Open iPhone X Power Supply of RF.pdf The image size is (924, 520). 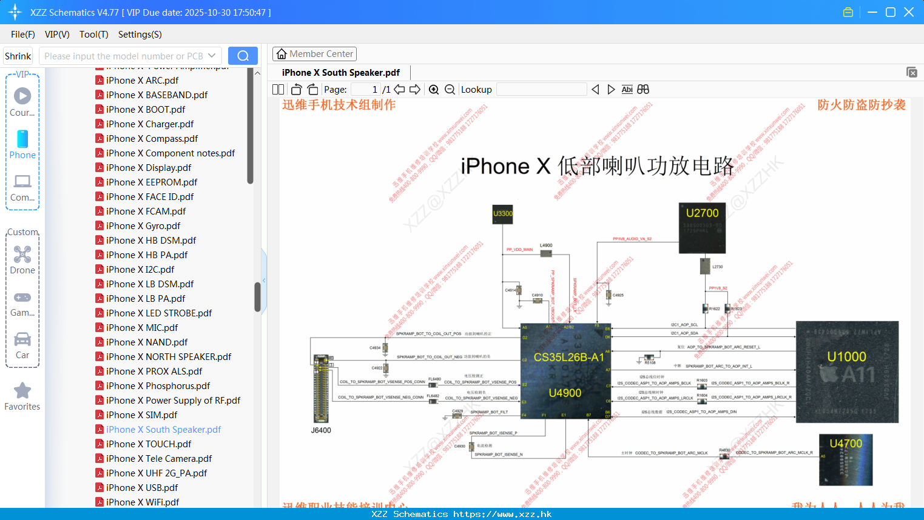click(173, 400)
